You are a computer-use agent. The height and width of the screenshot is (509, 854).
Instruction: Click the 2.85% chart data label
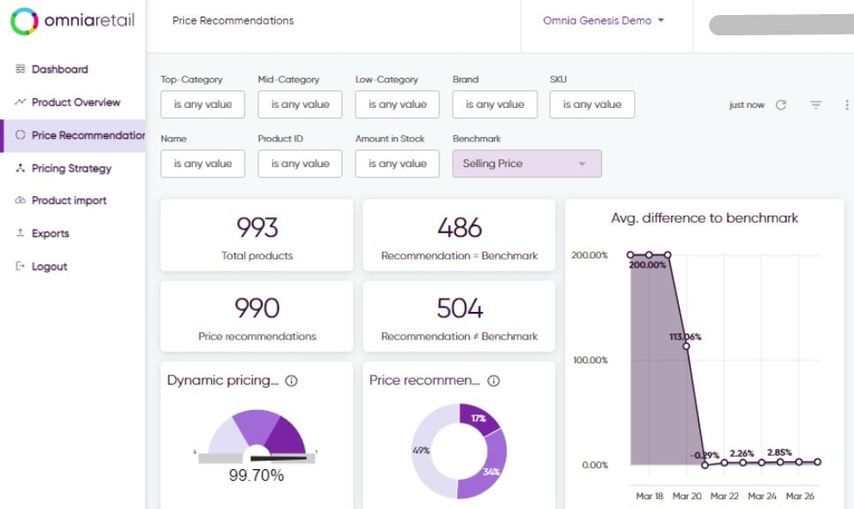pyautogui.click(x=780, y=452)
